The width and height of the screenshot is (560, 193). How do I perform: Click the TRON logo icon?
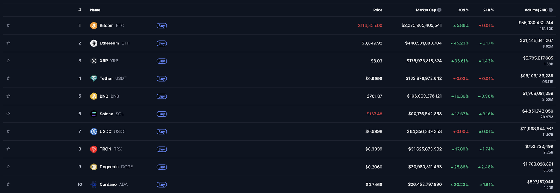[x=94, y=149]
